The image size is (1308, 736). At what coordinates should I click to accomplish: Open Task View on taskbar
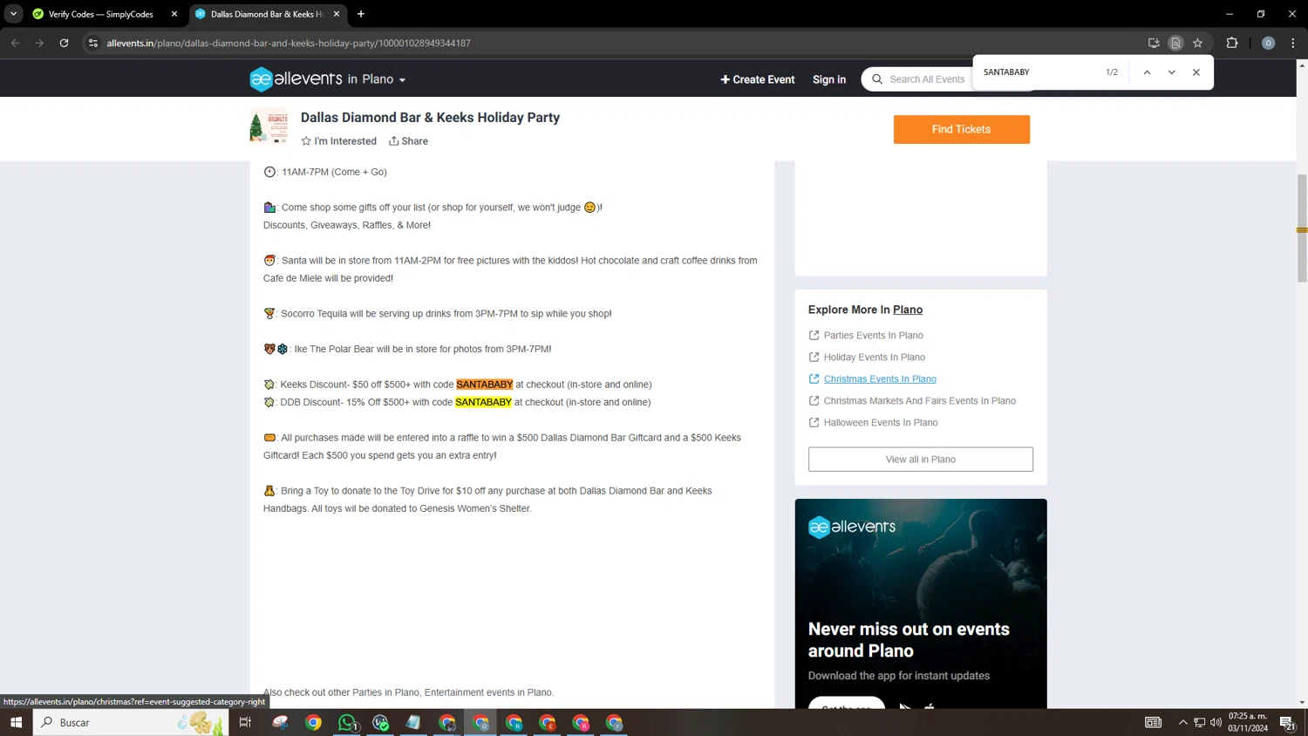[x=245, y=722]
